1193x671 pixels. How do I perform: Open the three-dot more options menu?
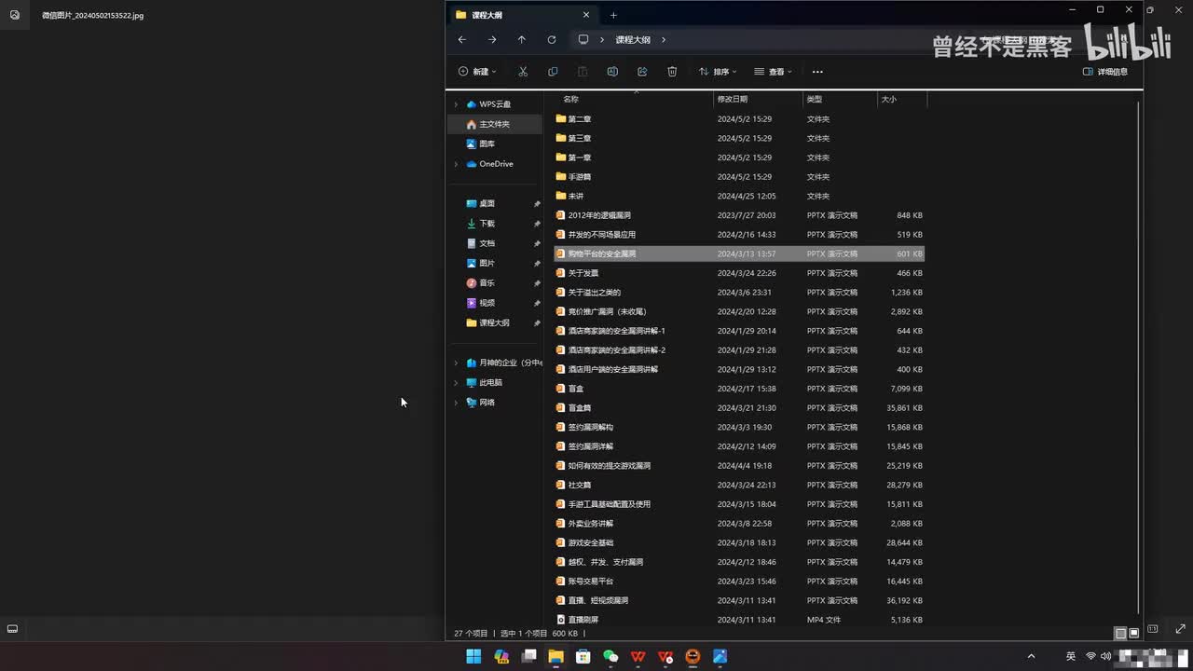[817, 72]
